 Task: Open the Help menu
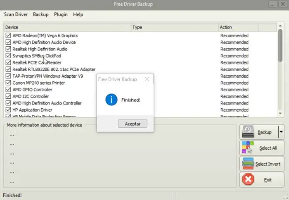78,14
